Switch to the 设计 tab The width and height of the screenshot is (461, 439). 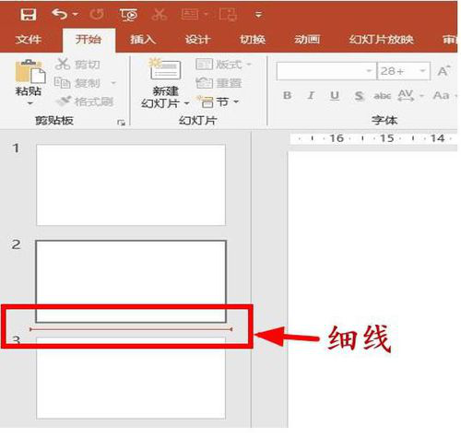click(x=197, y=40)
